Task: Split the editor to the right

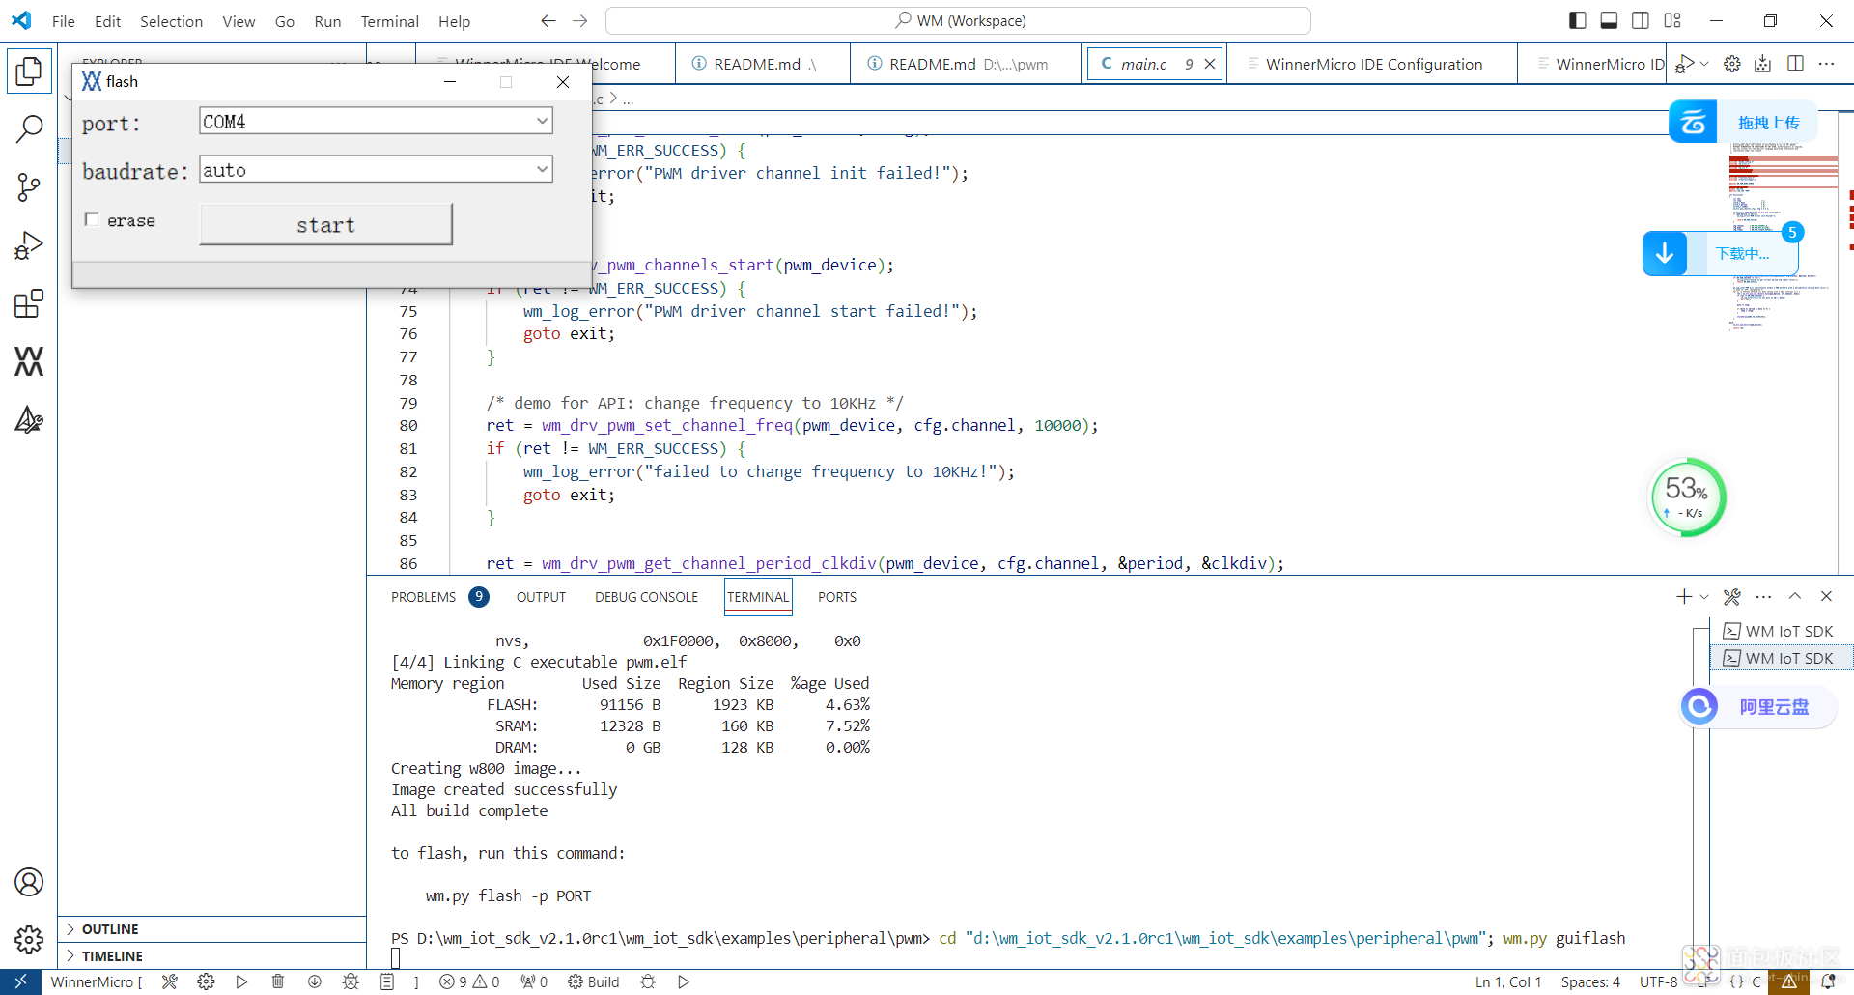Action: [1796, 64]
